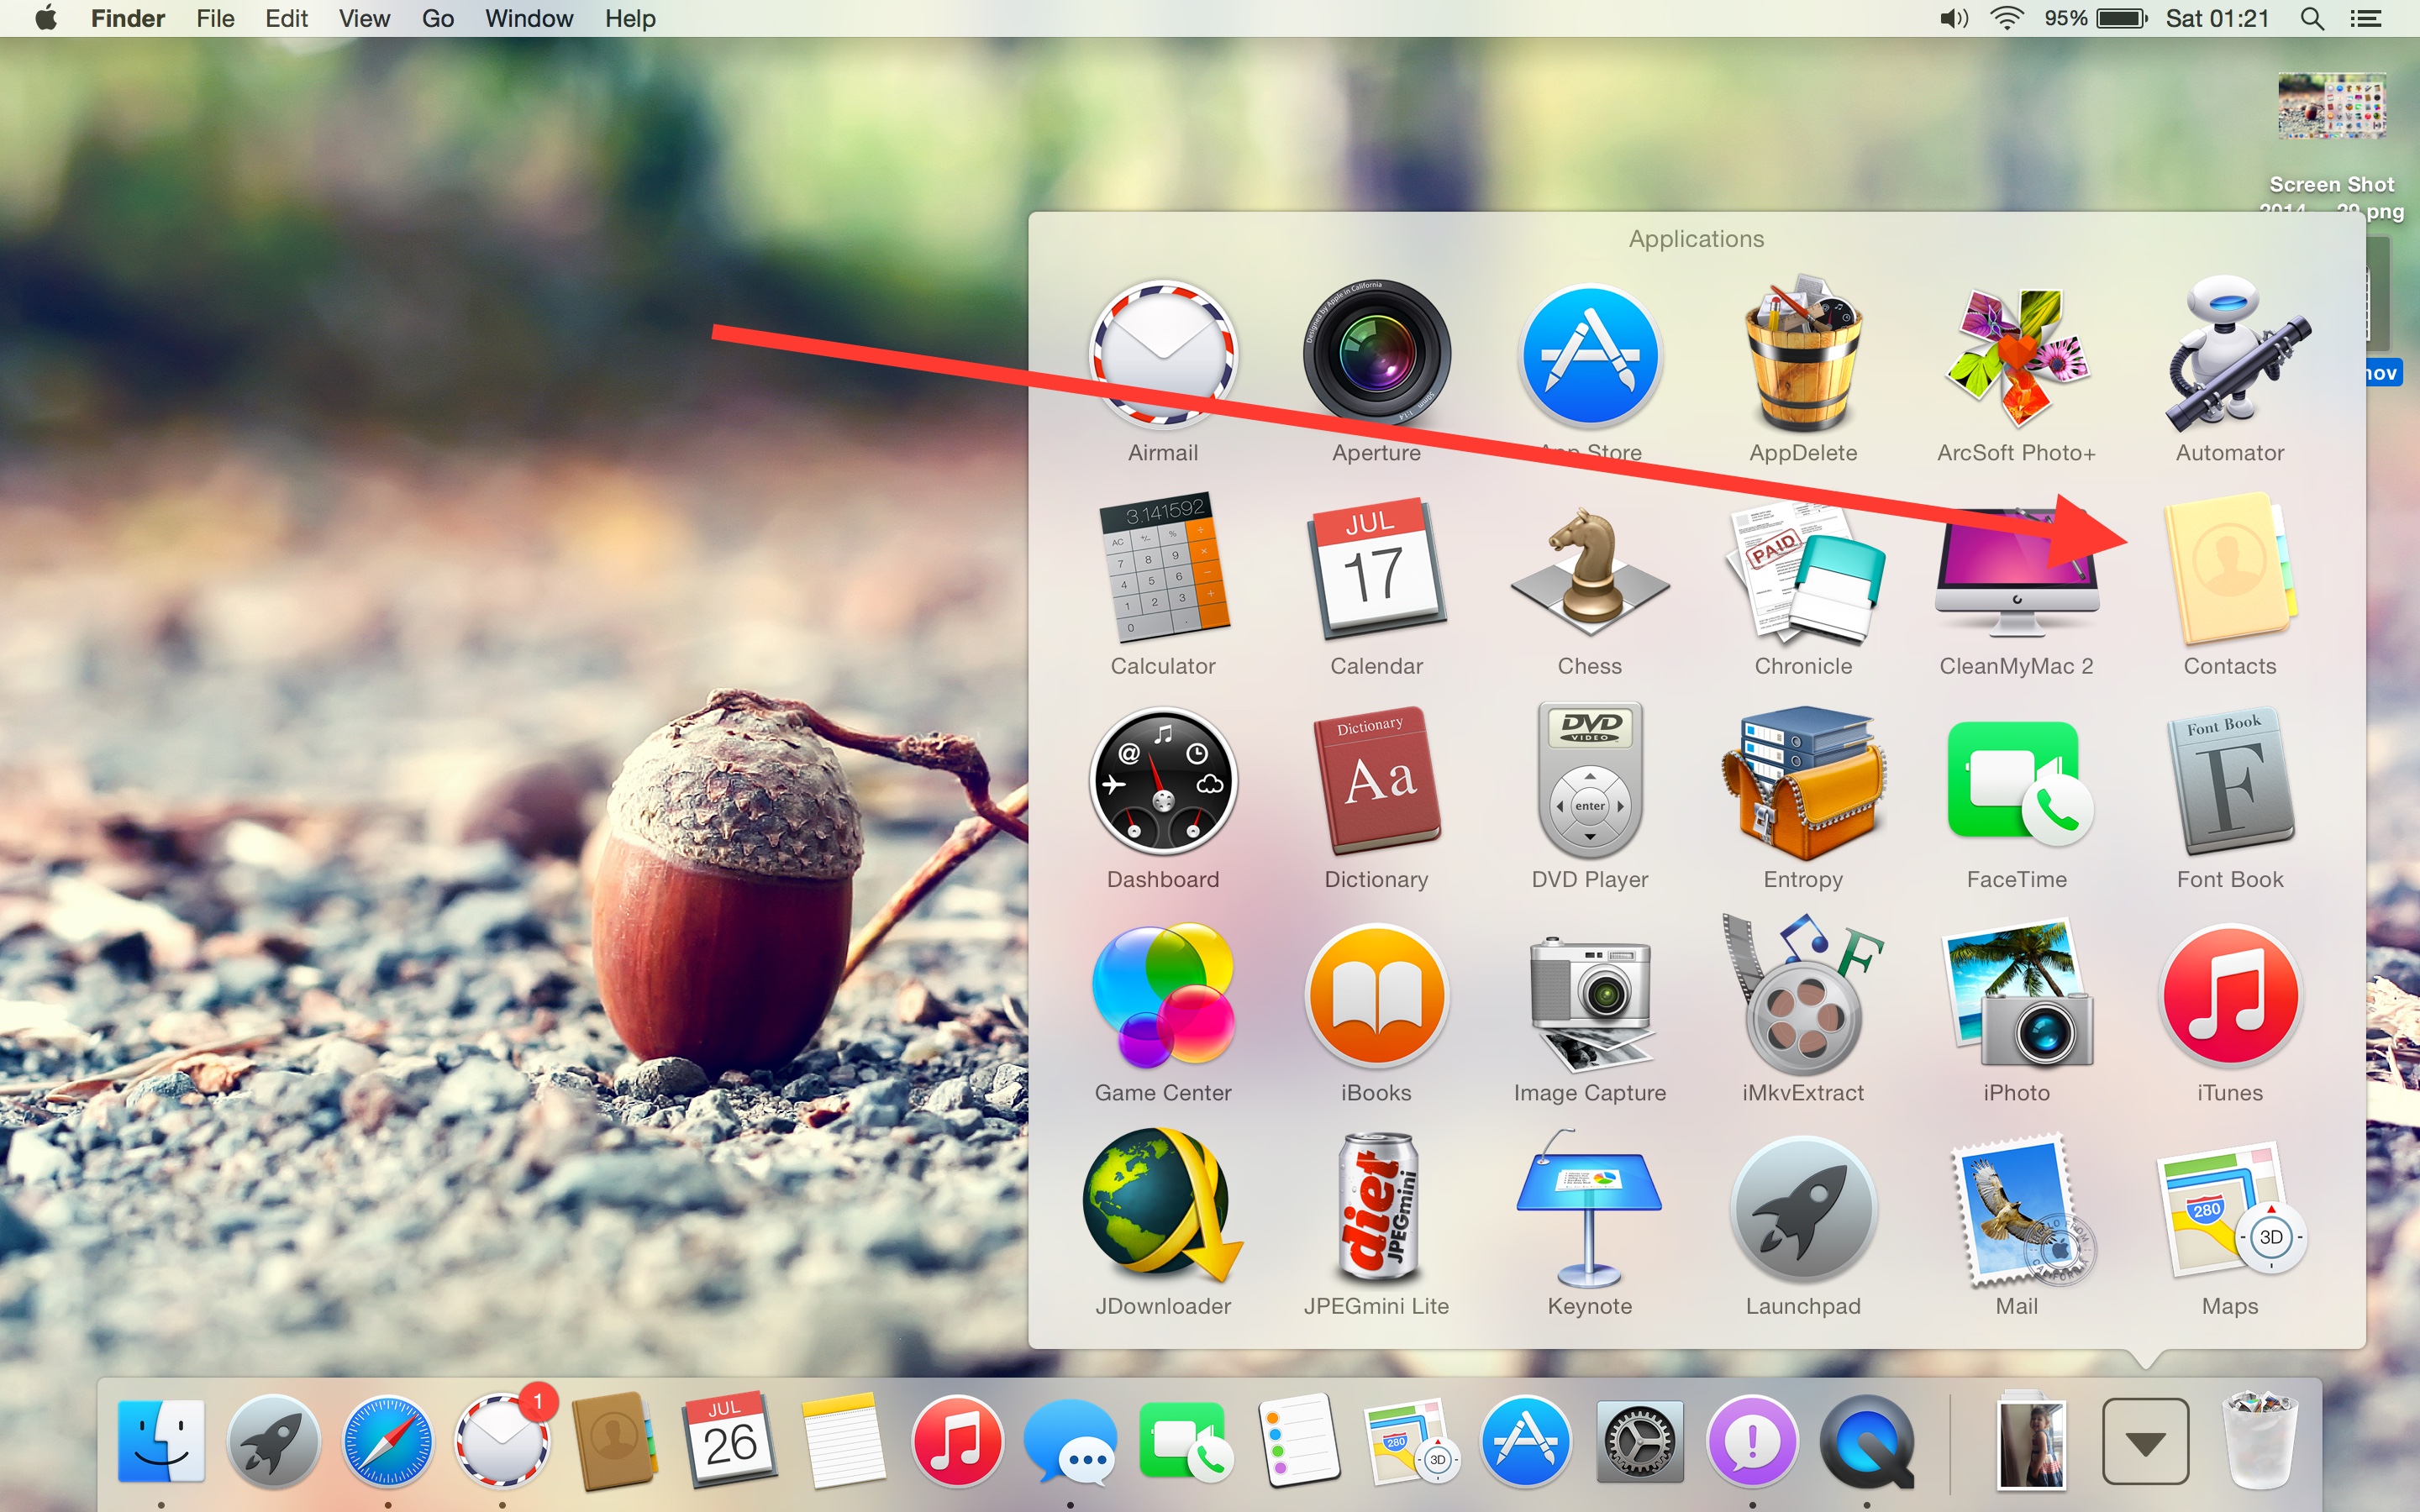Open Calendar showing 26 in the Dock
Screen dimensions: 2420x1512
729,1439
